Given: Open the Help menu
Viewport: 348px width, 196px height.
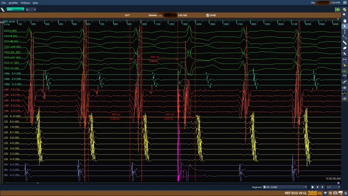Looking at the screenshot, I should coord(35,3).
